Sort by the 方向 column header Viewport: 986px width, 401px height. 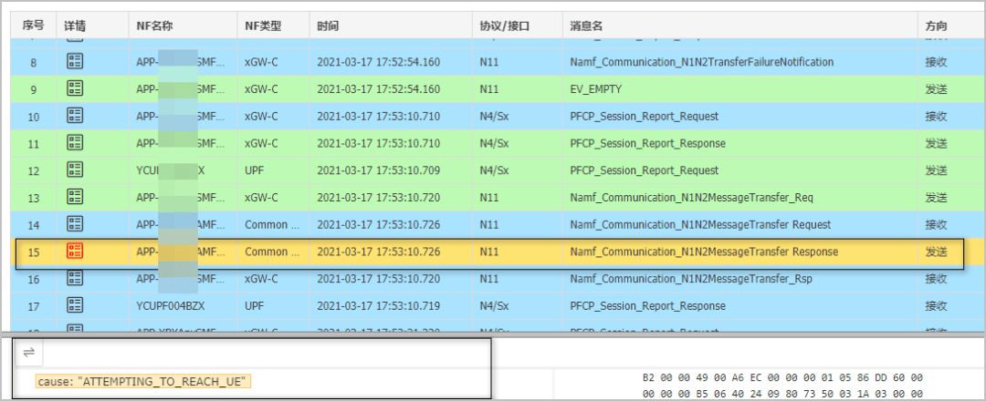937,26
